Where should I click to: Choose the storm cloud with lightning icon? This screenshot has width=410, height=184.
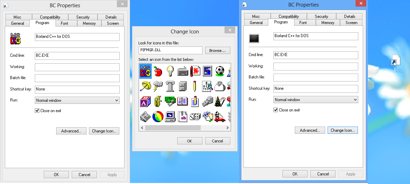click(158, 86)
